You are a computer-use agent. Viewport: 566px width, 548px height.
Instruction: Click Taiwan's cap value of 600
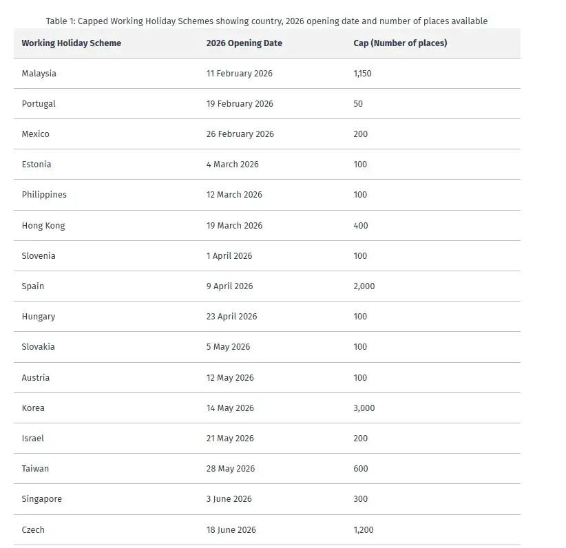click(x=361, y=468)
